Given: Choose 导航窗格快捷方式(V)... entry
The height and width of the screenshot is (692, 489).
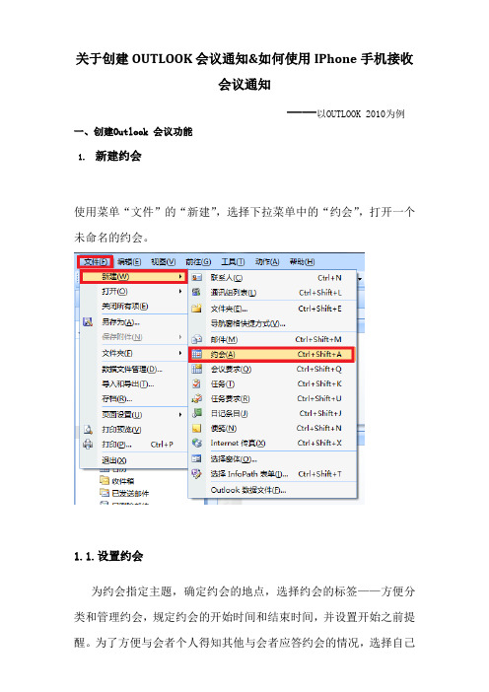Looking at the screenshot, I should pos(248,323).
